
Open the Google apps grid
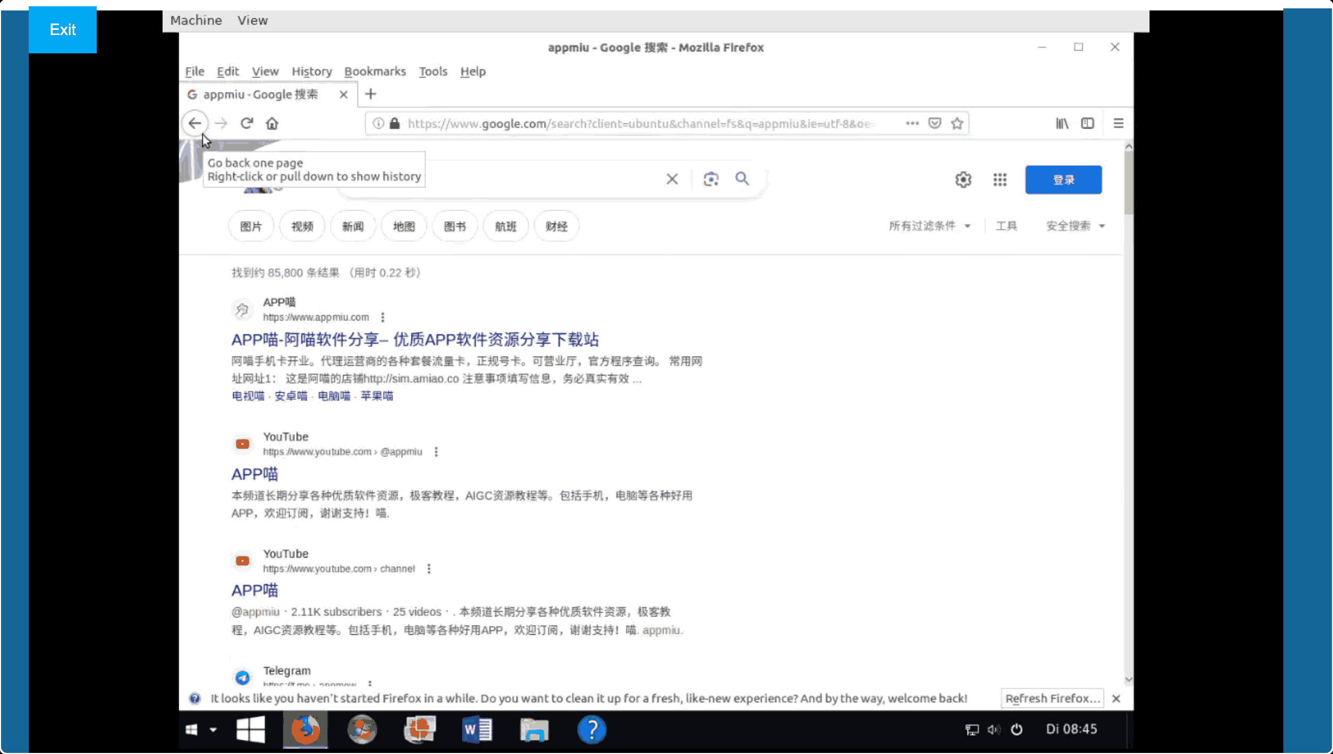(x=1000, y=180)
